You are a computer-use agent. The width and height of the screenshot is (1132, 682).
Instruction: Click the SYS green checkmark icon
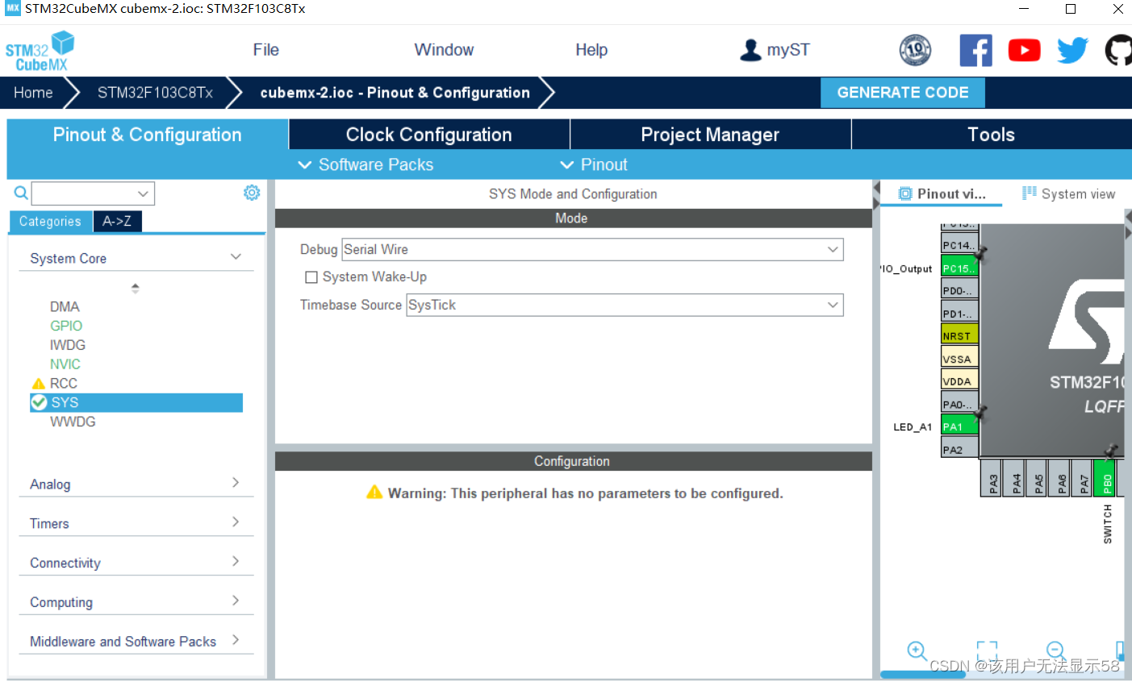[39, 402]
